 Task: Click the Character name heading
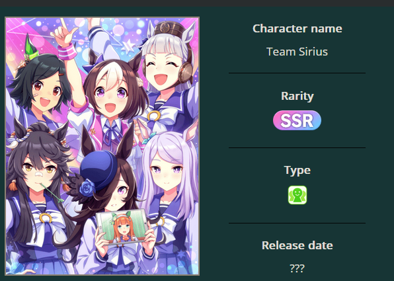click(297, 28)
